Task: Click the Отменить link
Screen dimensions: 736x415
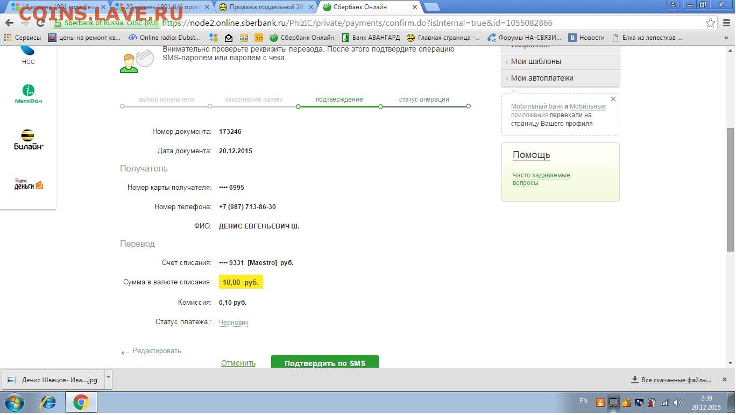Action: click(238, 363)
